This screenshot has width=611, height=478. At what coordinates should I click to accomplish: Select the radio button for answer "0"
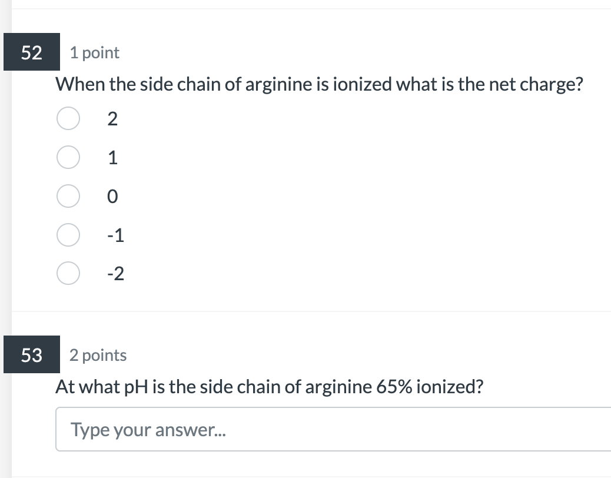[x=68, y=195]
